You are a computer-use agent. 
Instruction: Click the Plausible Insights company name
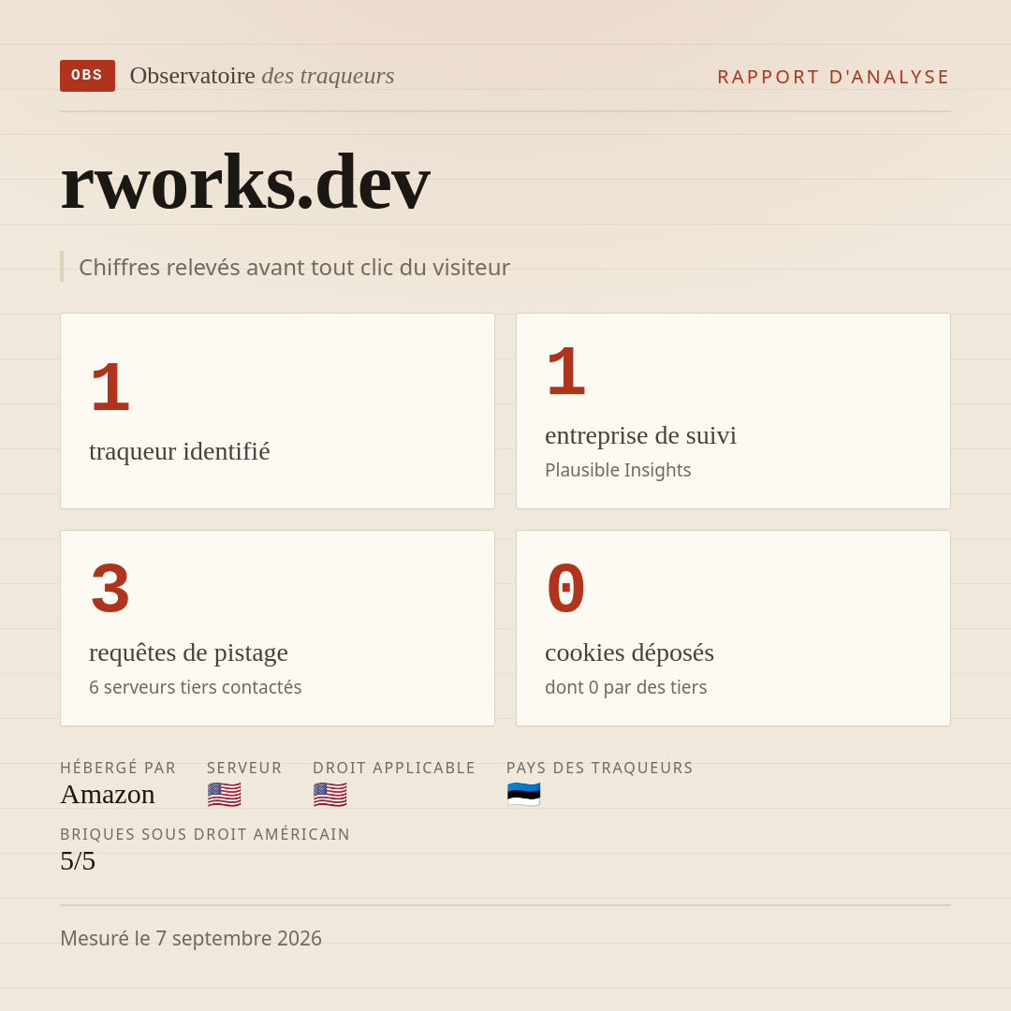pyautogui.click(x=618, y=470)
